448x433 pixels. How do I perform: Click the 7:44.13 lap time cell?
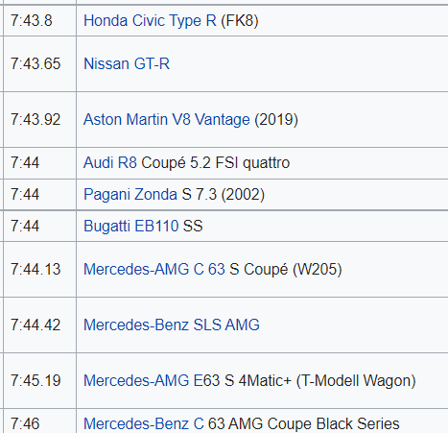click(x=39, y=269)
